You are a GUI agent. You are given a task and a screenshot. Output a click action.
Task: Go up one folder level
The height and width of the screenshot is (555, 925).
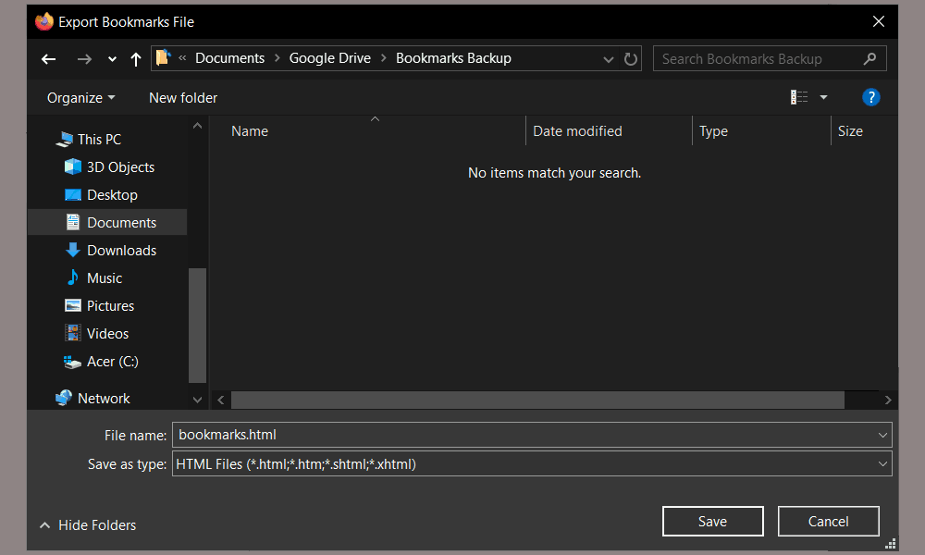135,58
